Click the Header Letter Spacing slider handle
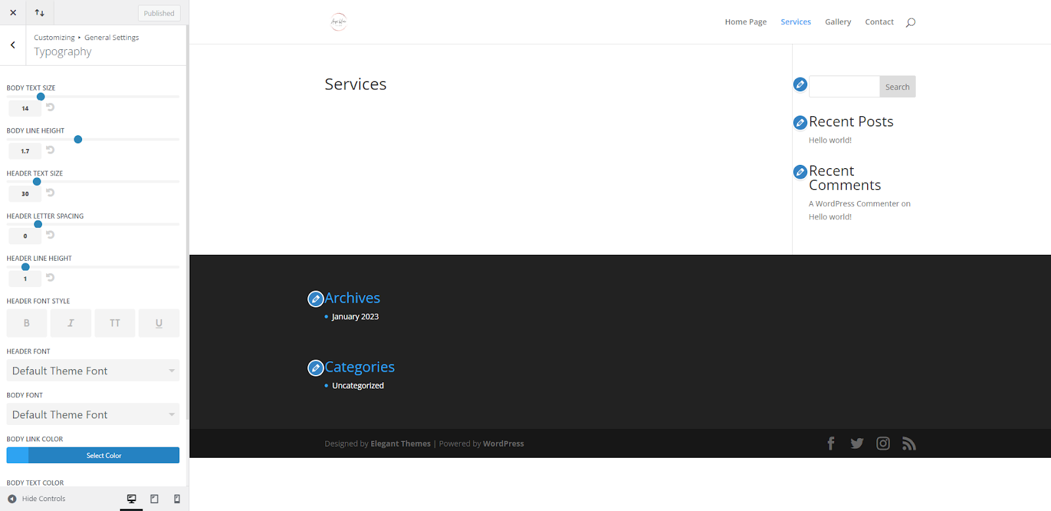The height and width of the screenshot is (511, 1051). 38,224
